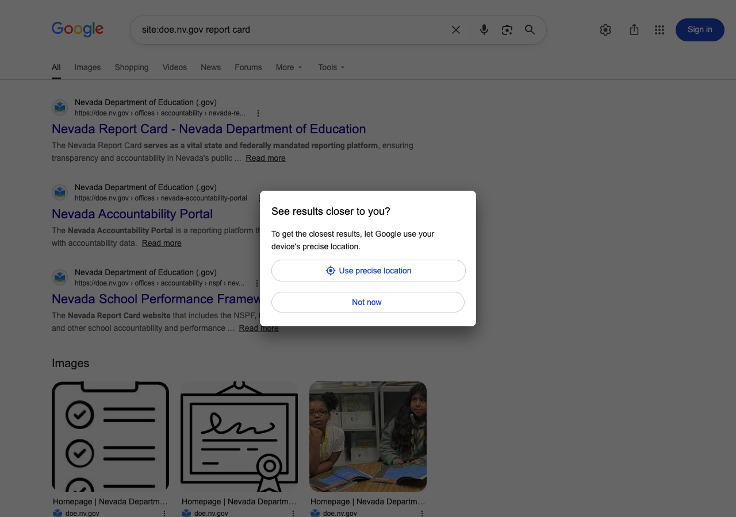736x517 pixels.
Task: Switch to Videos tab
Action: (x=175, y=67)
